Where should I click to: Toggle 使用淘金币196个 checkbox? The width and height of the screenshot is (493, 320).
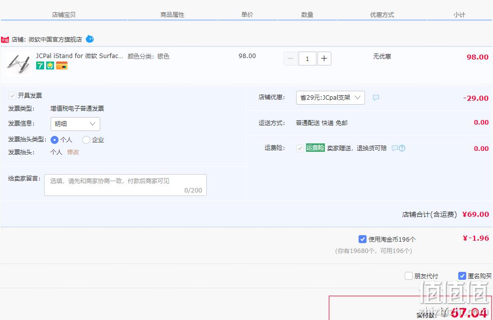pos(362,239)
